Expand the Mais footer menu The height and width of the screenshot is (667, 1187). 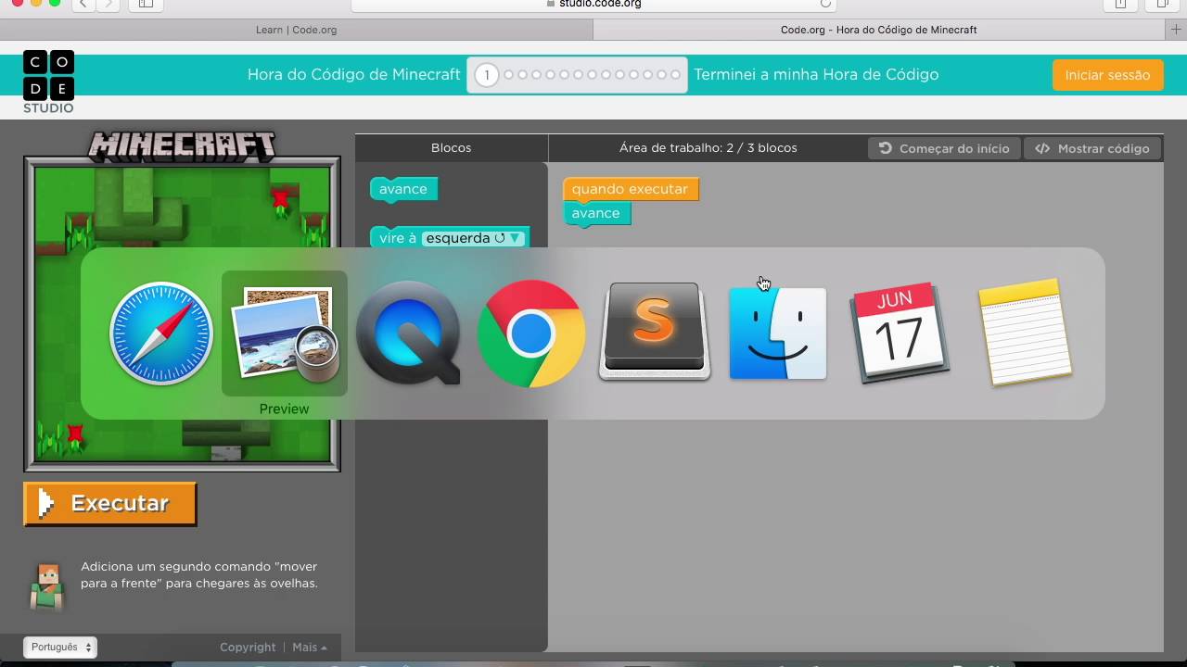click(309, 648)
